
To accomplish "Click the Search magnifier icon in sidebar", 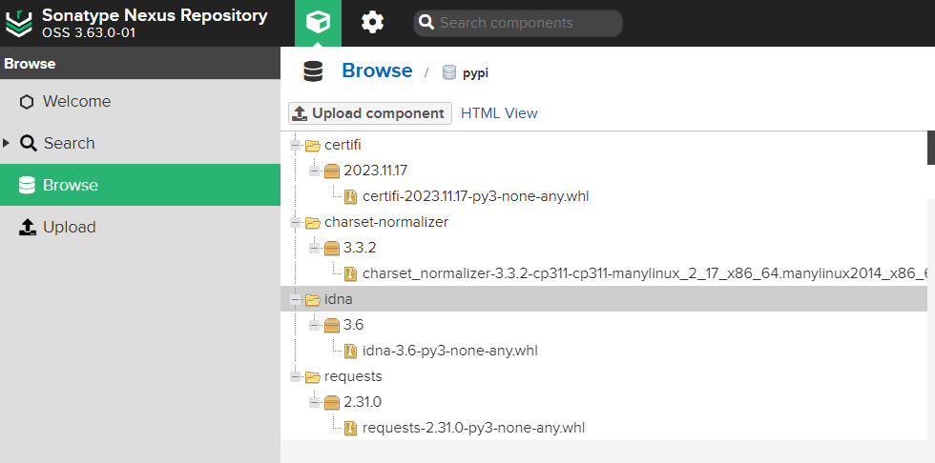I will tap(28, 144).
